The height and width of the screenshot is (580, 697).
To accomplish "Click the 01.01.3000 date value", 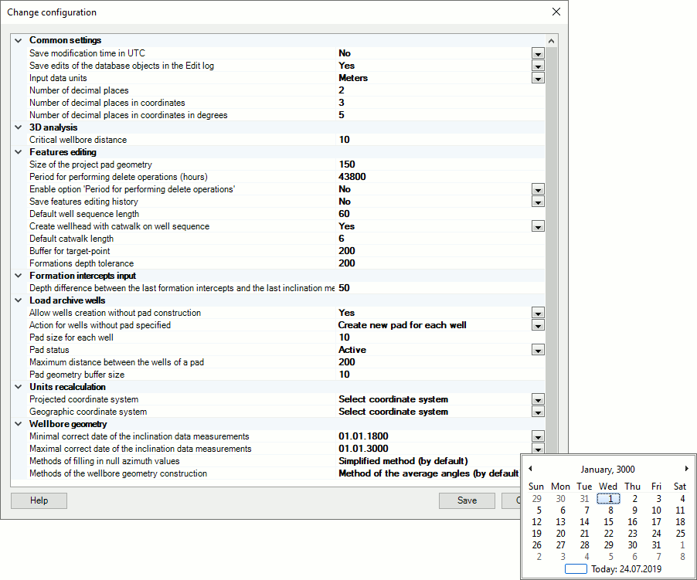I will pos(363,449).
